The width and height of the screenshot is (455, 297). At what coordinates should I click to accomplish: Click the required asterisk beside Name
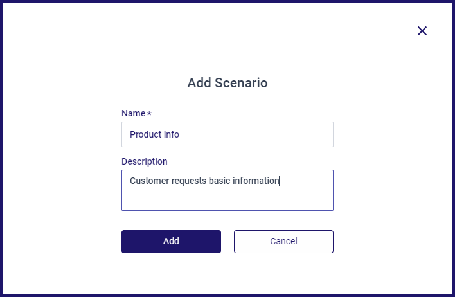tap(149, 113)
